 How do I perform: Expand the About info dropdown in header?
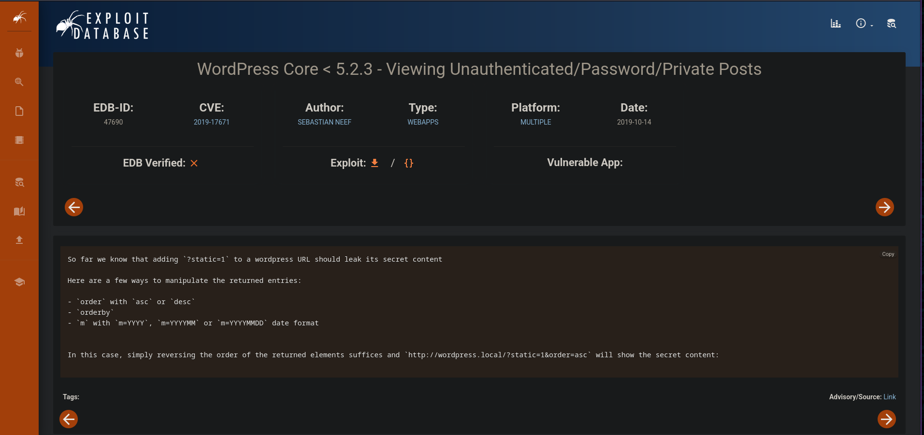pyautogui.click(x=864, y=23)
